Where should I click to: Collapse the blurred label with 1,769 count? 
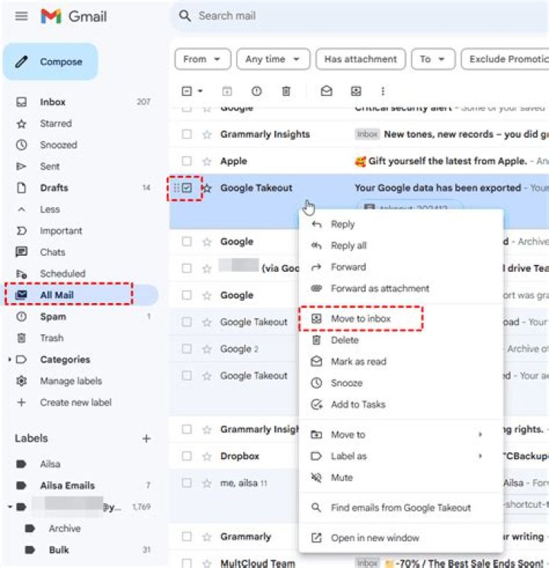click(x=10, y=507)
